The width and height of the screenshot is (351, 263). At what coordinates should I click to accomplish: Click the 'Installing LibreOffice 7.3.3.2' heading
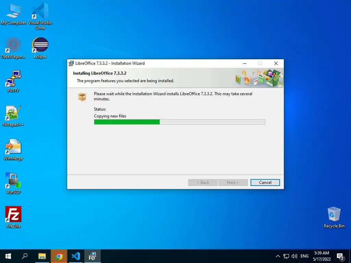tap(100, 73)
